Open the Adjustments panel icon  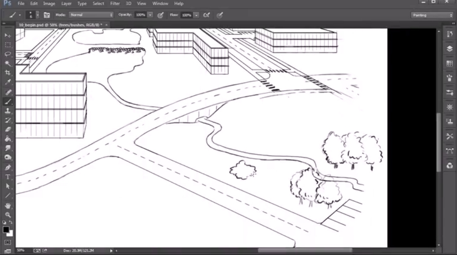(x=450, y=107)
